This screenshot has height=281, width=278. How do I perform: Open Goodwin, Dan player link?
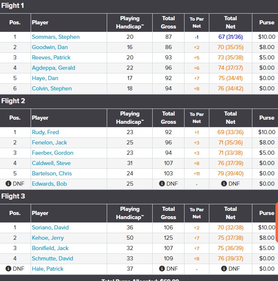coord(50,47)
